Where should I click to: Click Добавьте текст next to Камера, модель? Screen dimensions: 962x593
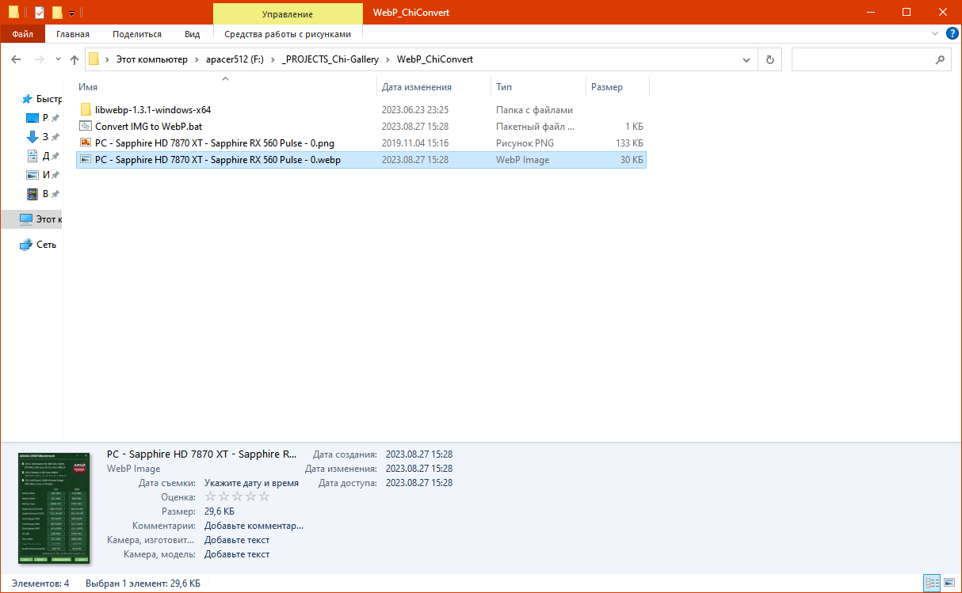(x=237, y=554)
